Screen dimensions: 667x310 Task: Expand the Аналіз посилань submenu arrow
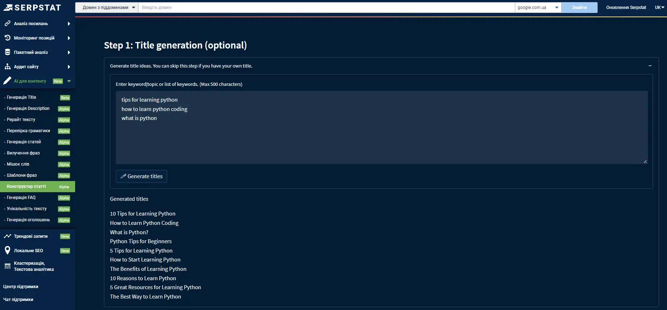[69, 24]
